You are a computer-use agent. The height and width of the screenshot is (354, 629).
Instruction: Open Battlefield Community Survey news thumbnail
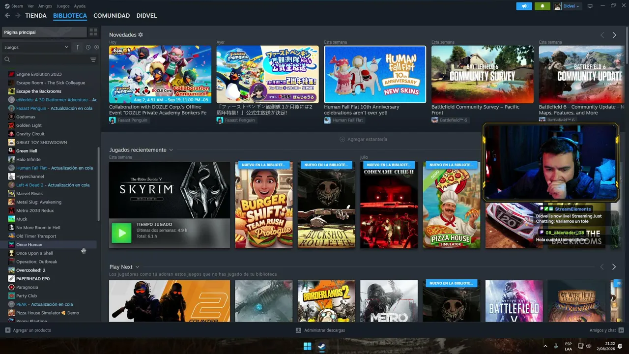click(483, 74)
